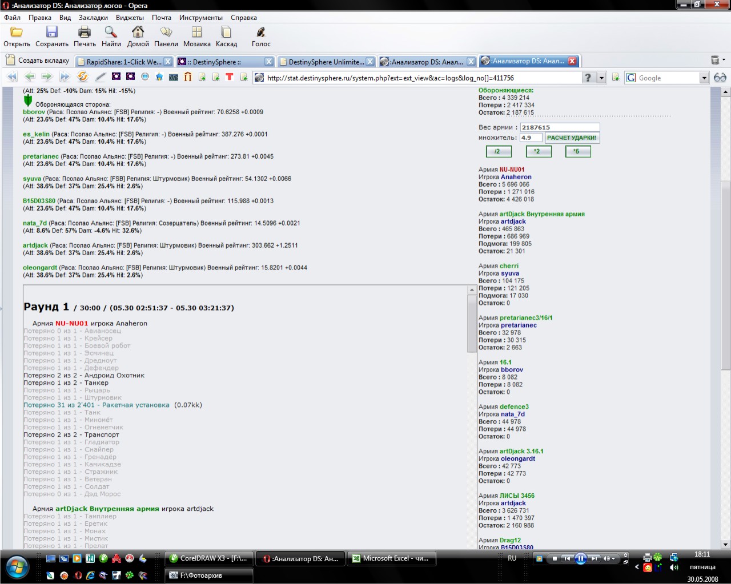Image resolution: width=731 pixels, height=584 pixels.
Task: Click the Сохранить floppy disk icon
Action: pos(52,32)
